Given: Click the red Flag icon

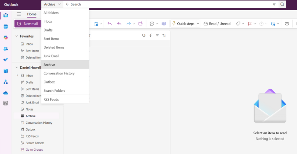Looking at the screenshot, I should coord(250,24).
